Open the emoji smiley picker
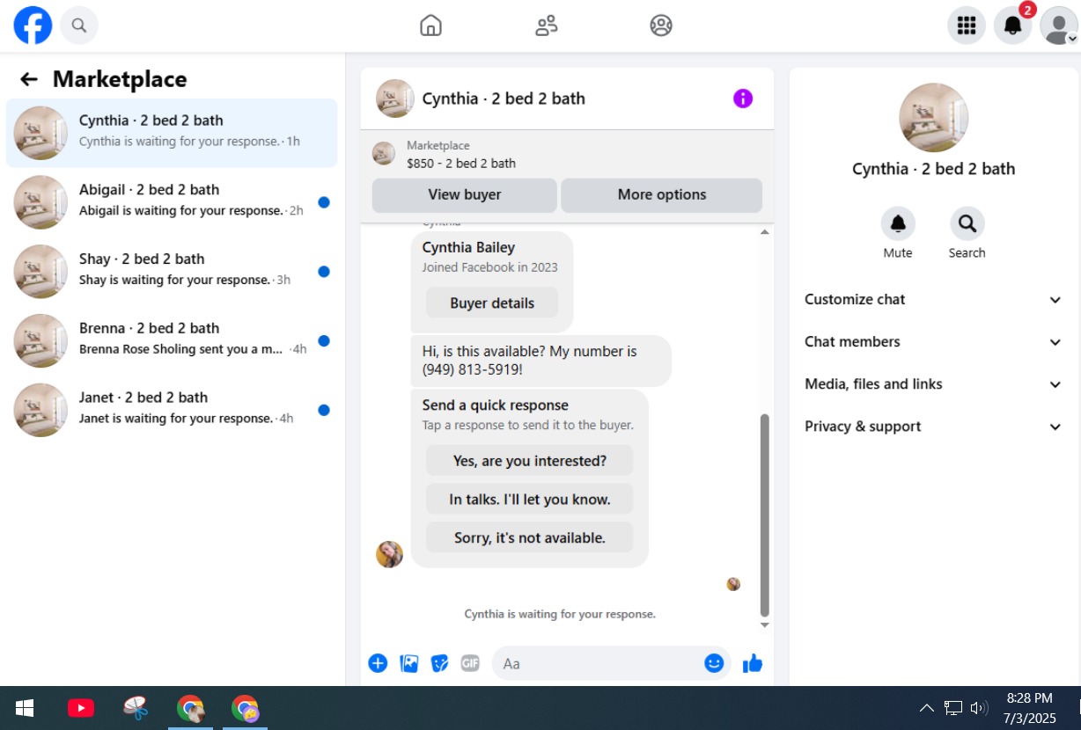The width and height of the screenshot is (1081, 730). pos(714,663)
